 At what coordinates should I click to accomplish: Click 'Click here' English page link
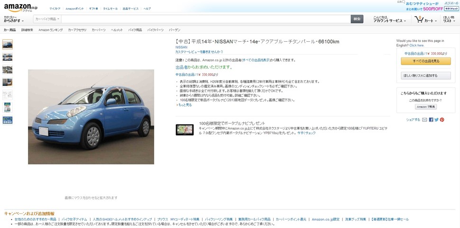(417, 46)
